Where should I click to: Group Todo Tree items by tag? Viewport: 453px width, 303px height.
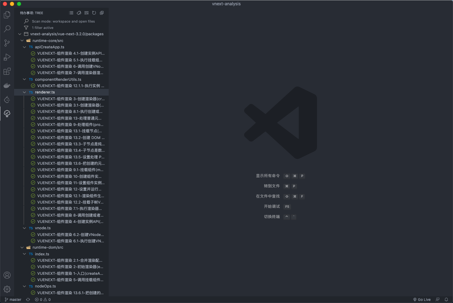tap(79, 13)
